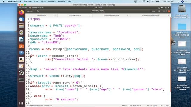Select the Screen Shot 7.50 AM thumbnail

[182, 62]
